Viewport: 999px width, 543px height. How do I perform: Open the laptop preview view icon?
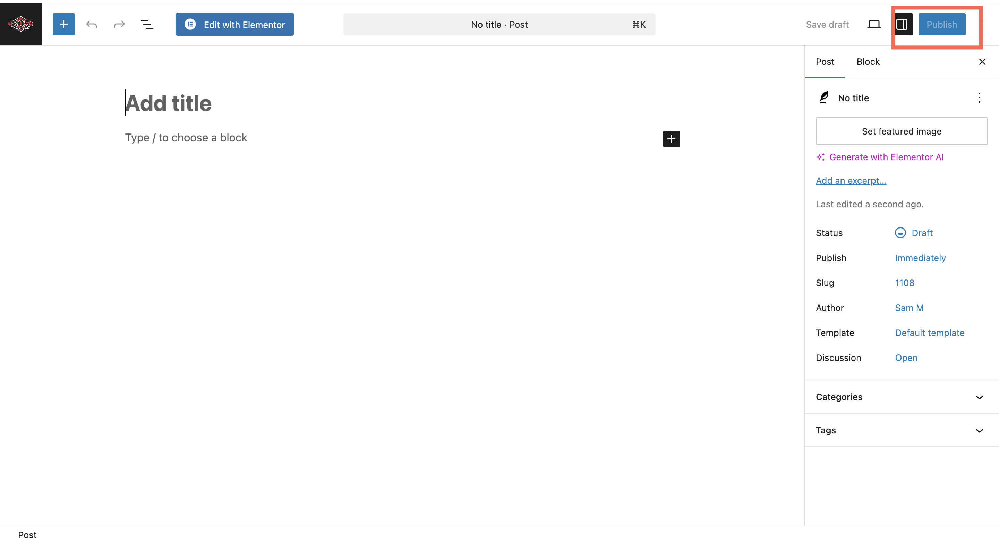[874, 24]
